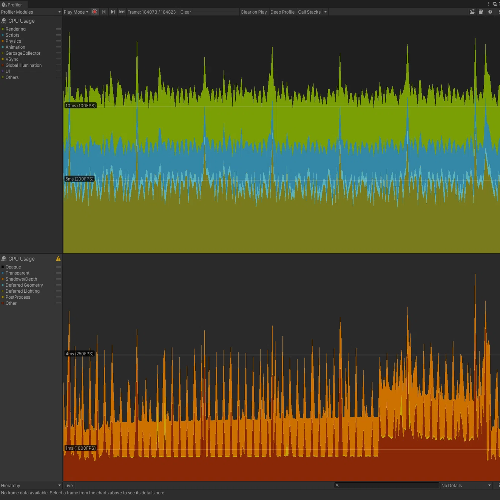Save profiler data with the disk icon
Screen dimensions: 500x500
tap(481, 12)
